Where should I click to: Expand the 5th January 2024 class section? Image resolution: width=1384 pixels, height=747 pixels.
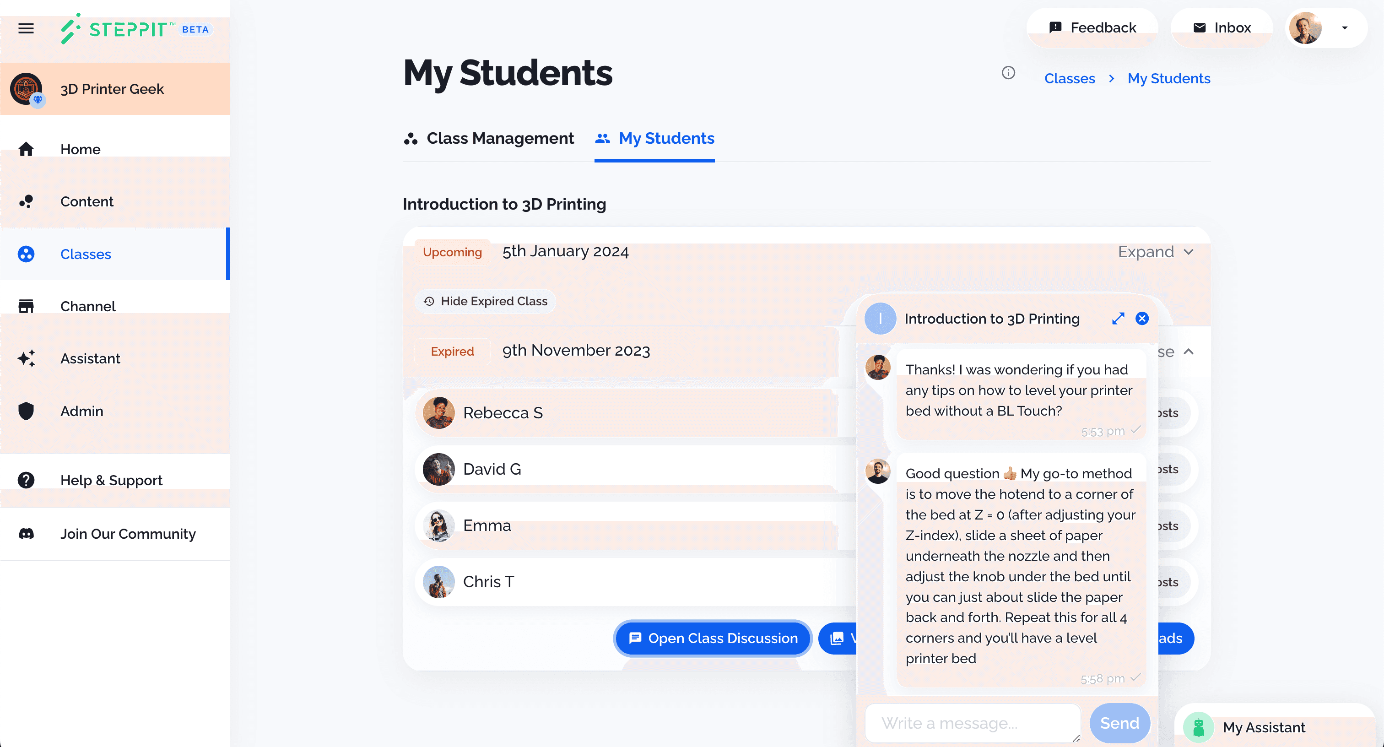pos(1154,251)
